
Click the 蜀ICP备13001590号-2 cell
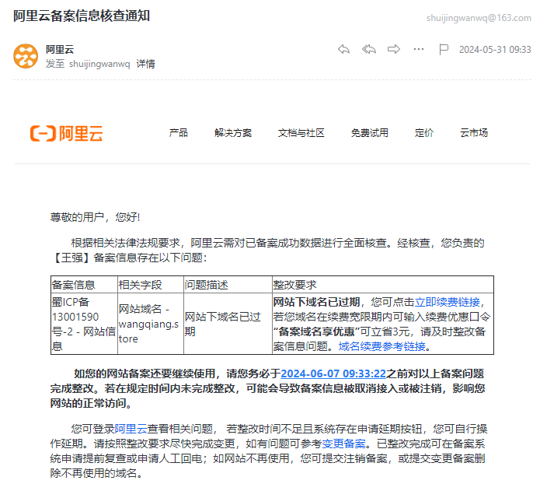(84, 324)
